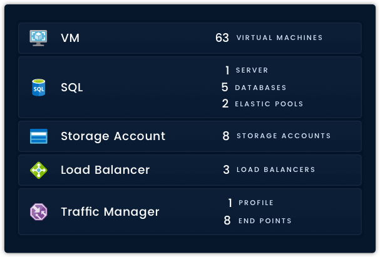Viewport: 380px width, 257px height.
Task: Click the Traffic Manager purple icon
Action: (x=38, y=212)
